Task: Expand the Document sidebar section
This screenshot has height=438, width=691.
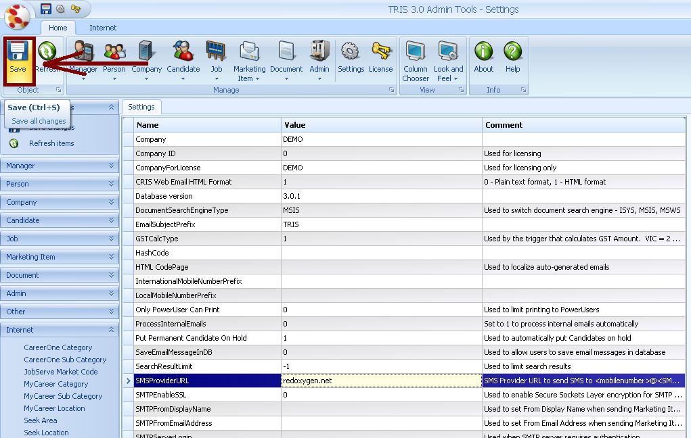Action: (60, 275)
